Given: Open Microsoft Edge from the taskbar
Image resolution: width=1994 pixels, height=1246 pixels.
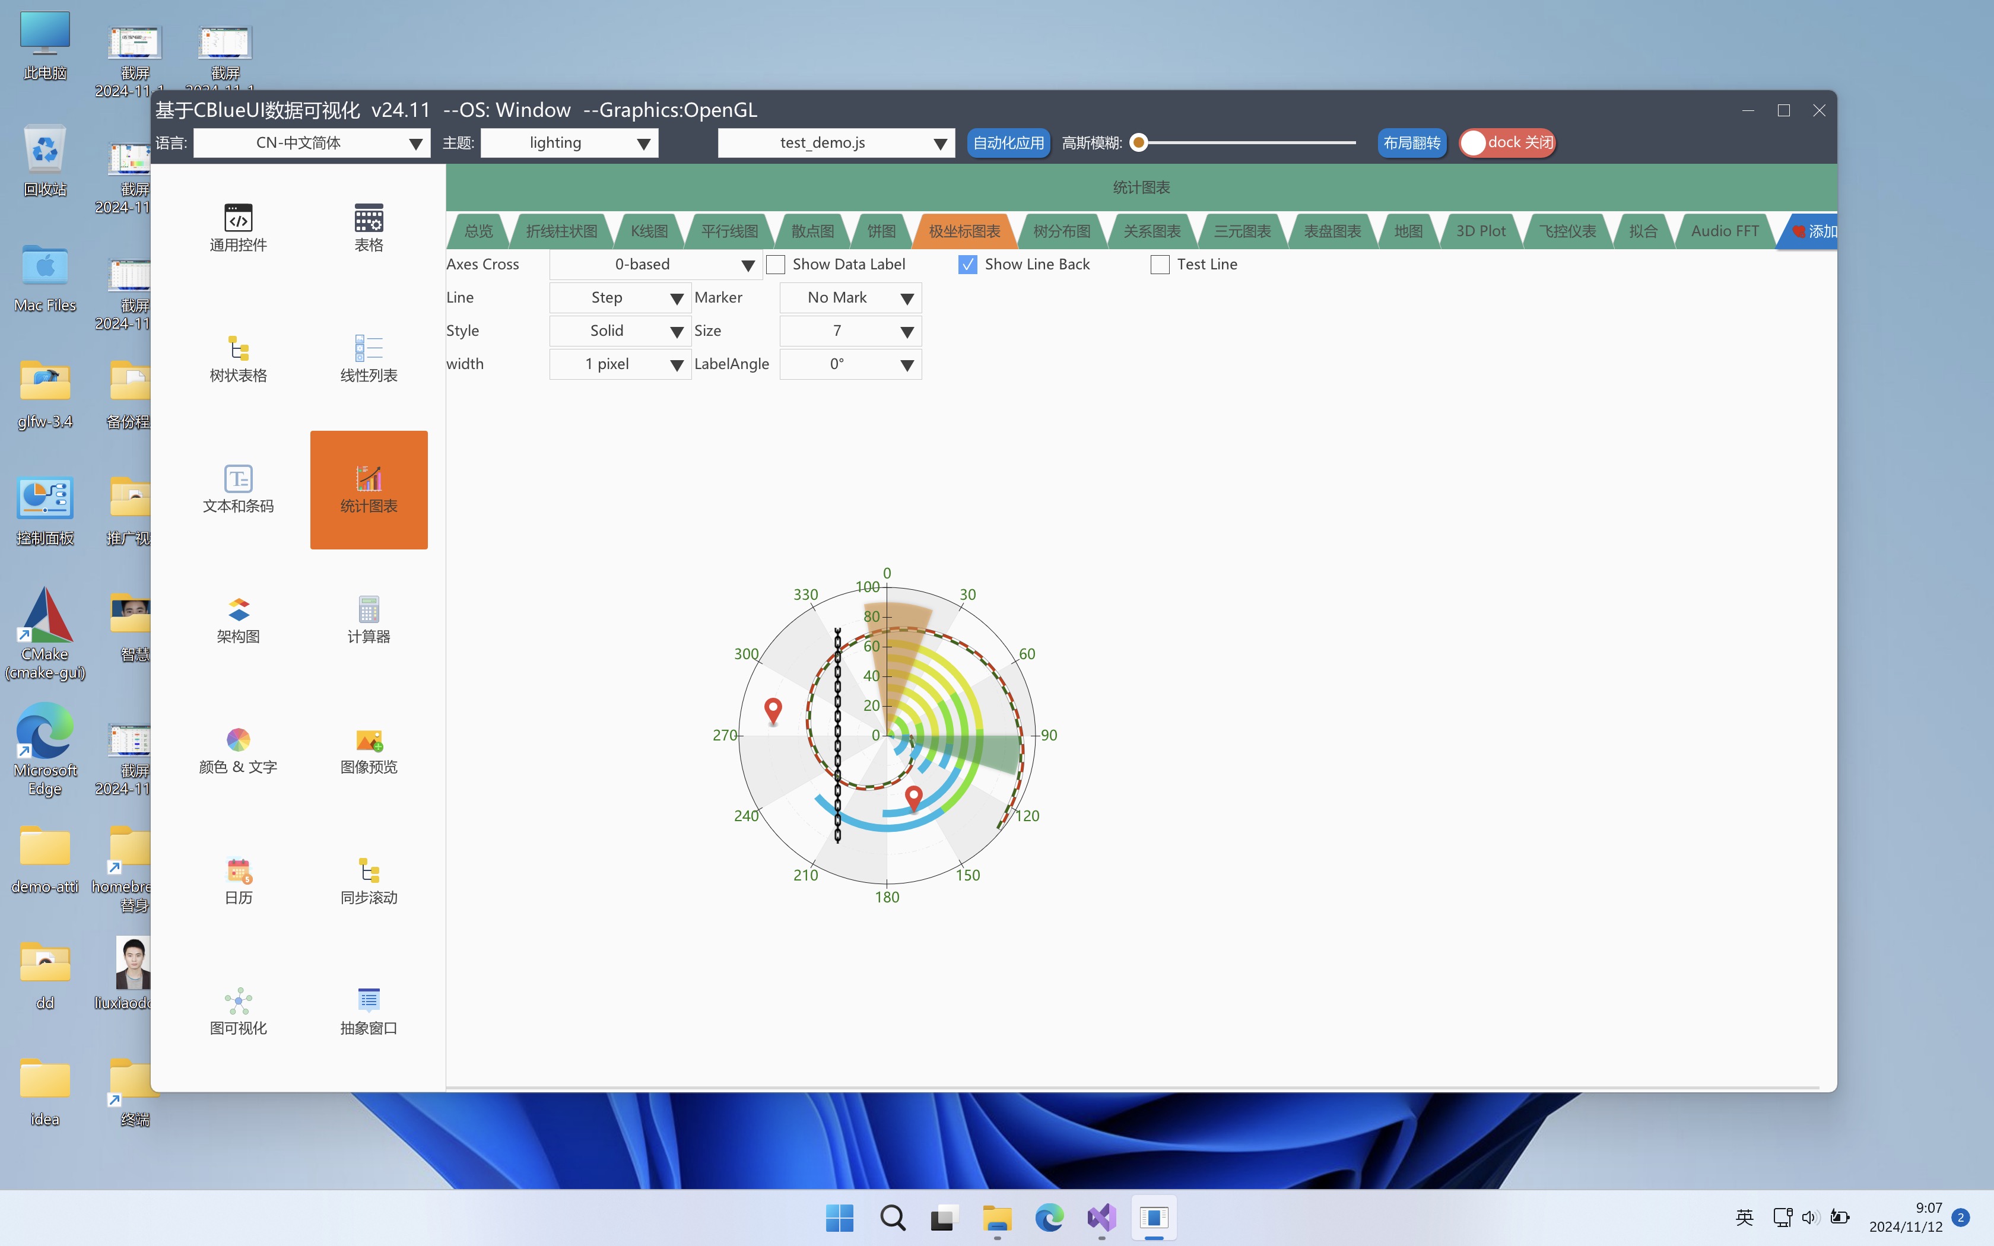Looking at the screenshot, I should [x=1049, y=1217].
